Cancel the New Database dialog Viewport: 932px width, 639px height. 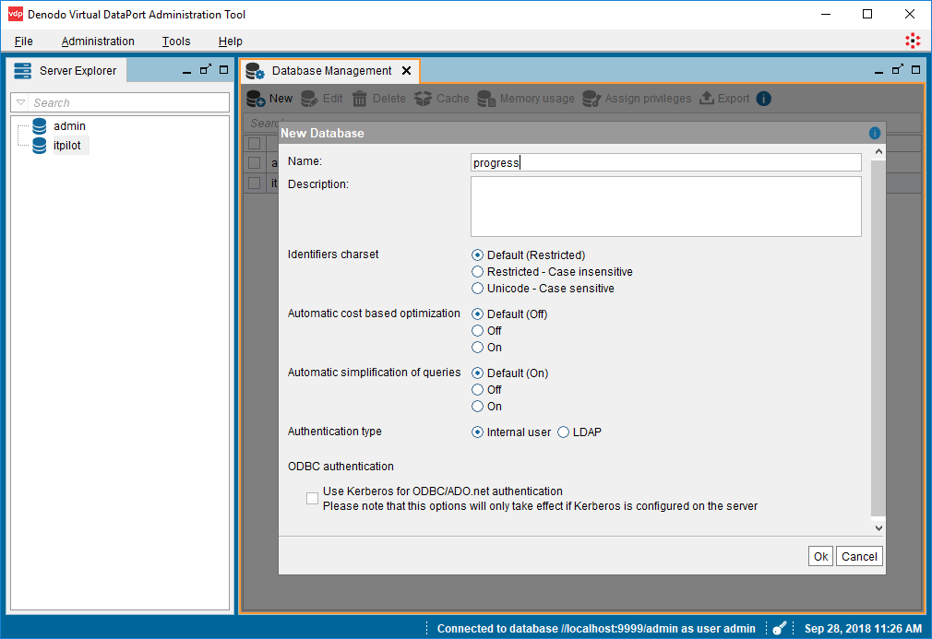click(858, 556)
